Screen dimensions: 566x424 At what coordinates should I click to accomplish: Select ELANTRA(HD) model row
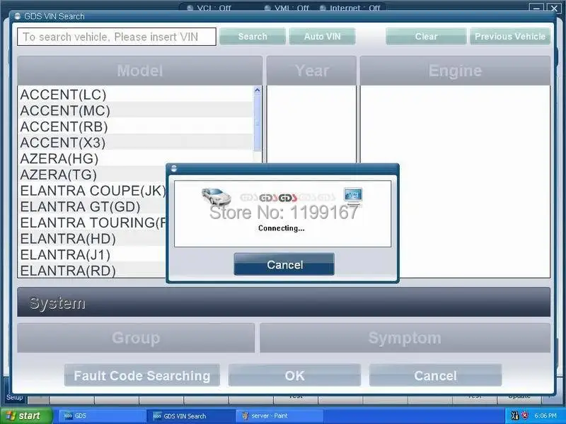coord(92,239)
